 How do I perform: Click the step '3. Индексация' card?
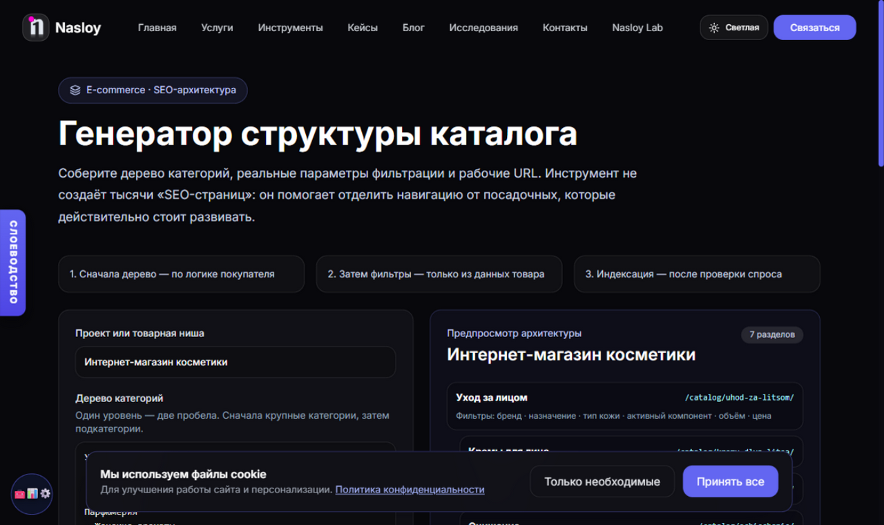(697, 274)
